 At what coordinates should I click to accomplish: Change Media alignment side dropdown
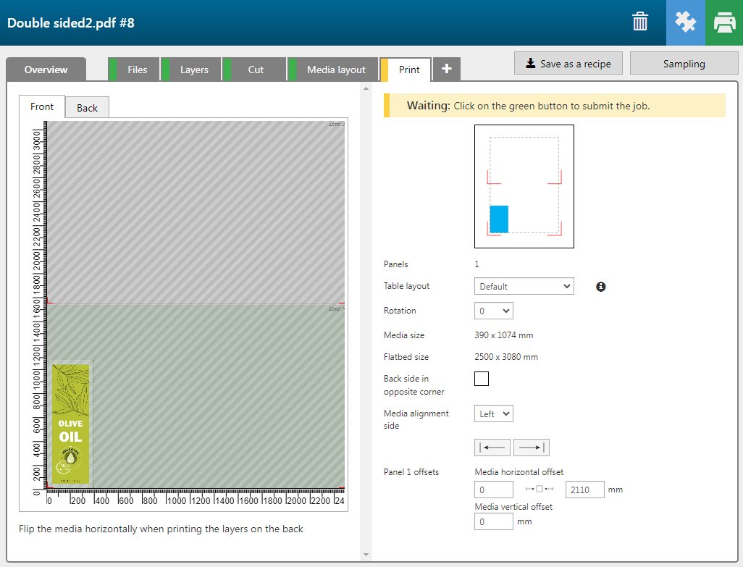tap(493, 413)
